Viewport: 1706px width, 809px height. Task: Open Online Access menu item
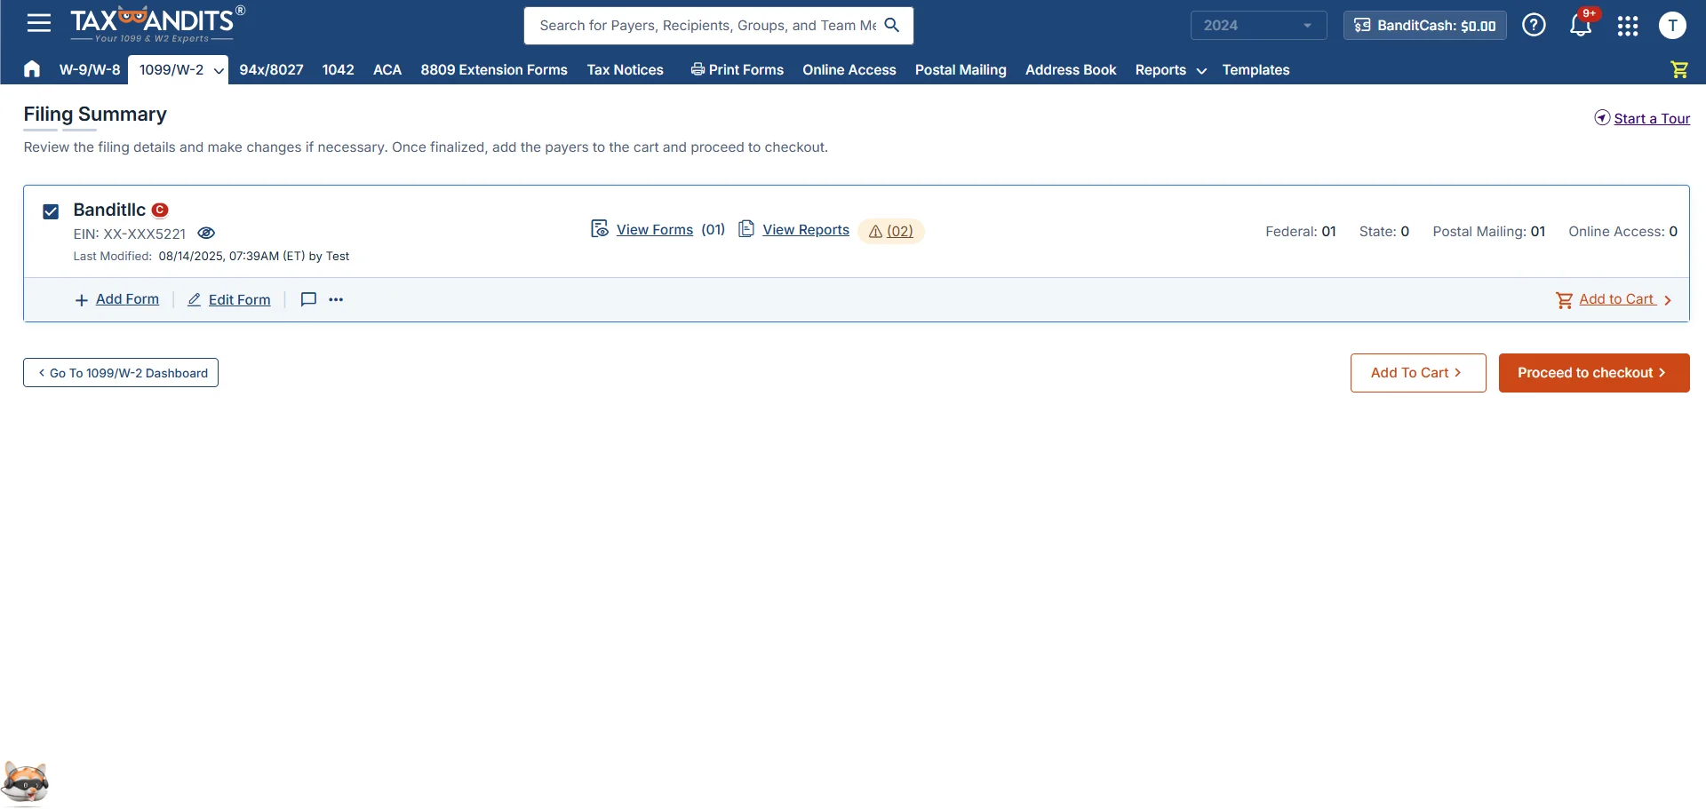coord(849,69)
